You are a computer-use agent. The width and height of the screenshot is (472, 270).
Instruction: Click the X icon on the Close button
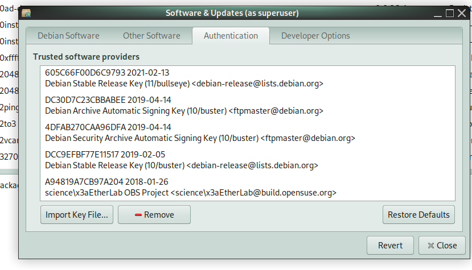click(431, 246)
